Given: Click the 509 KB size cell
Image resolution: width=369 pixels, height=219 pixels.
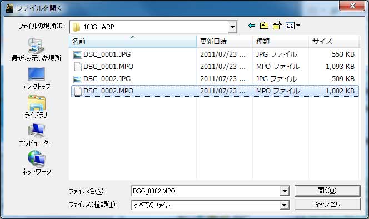Looking at the screenshot, I should pyautogui.click(x=343, y=79).
